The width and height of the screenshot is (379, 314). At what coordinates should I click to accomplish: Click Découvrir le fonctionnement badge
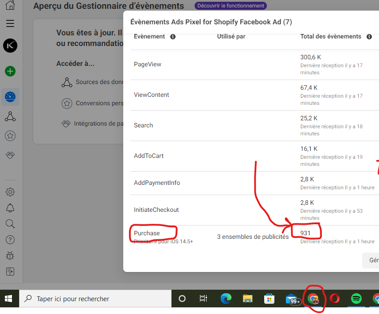(x=231, y=6)
